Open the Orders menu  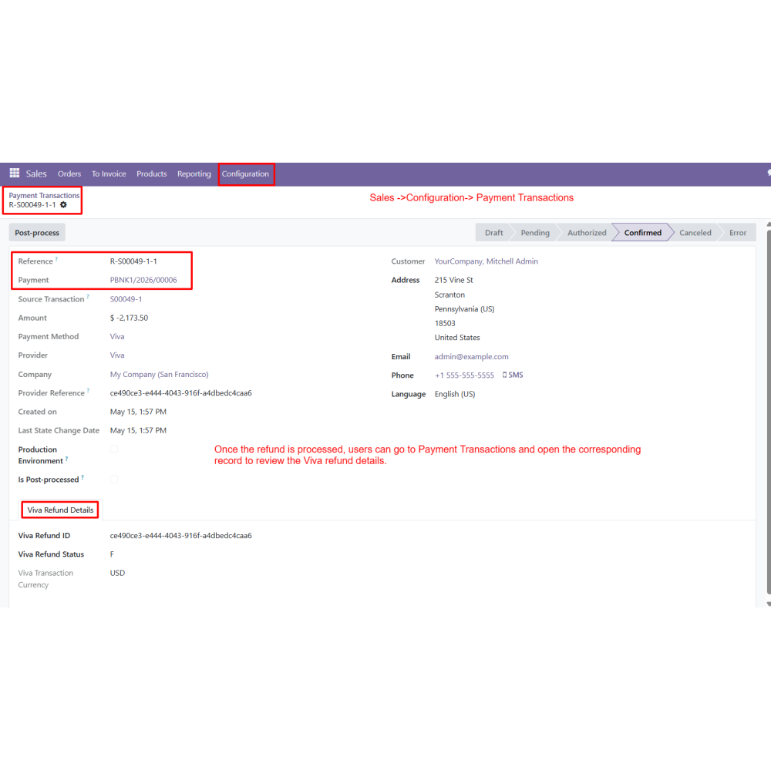[x=69, y=173]
